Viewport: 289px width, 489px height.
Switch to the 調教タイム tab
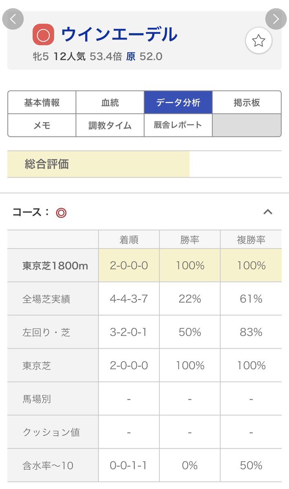(110, 125)
